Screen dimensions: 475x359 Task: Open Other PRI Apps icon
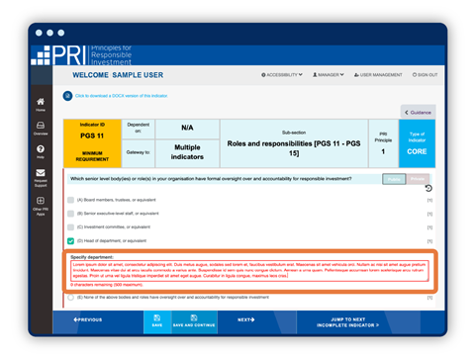(41, 206)
